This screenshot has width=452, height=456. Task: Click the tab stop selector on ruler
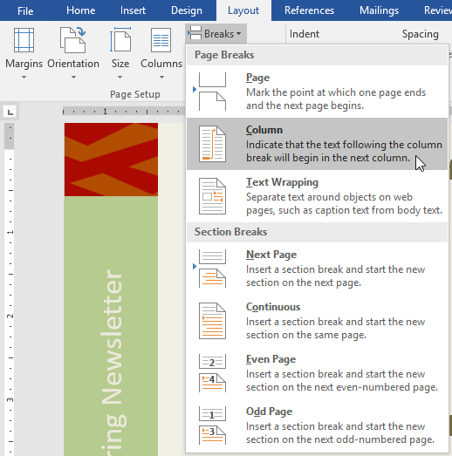pyautogui.click(x=10, y=112)
